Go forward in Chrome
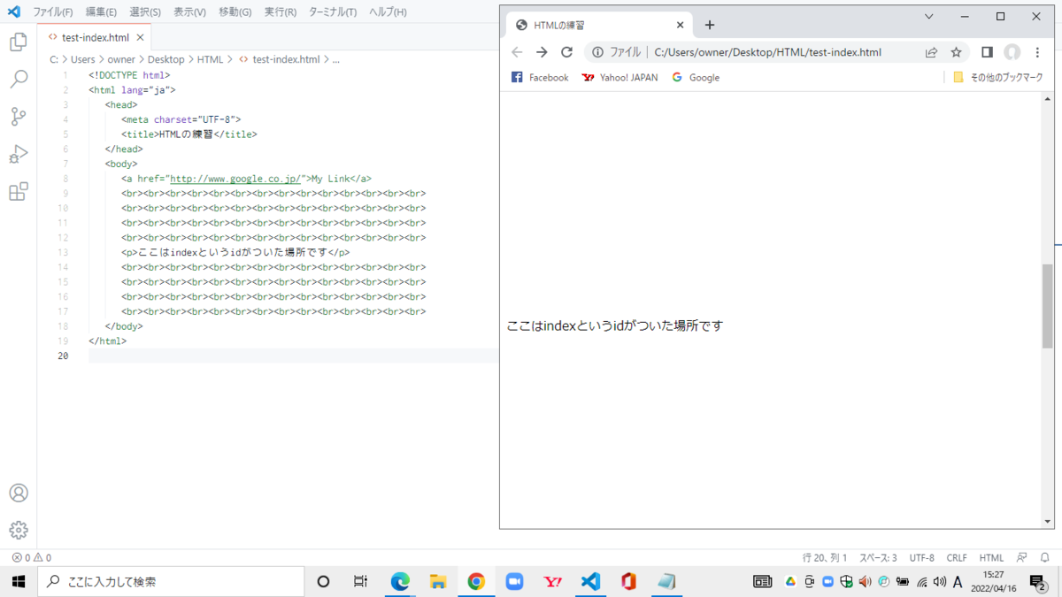The width and height of the screenshot is (1062, 597). tap(542, 52)
